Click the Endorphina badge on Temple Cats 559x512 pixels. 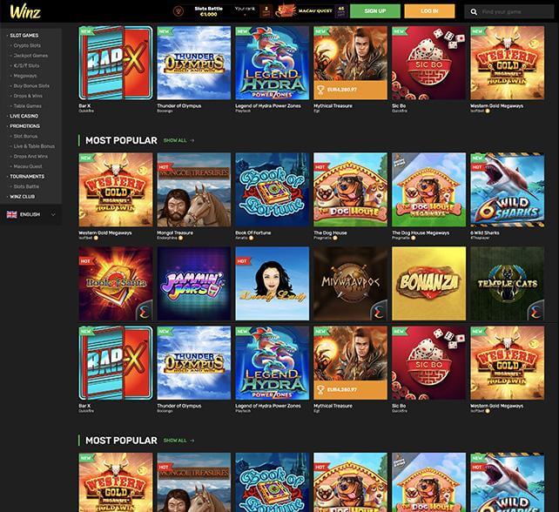[535, 313]
